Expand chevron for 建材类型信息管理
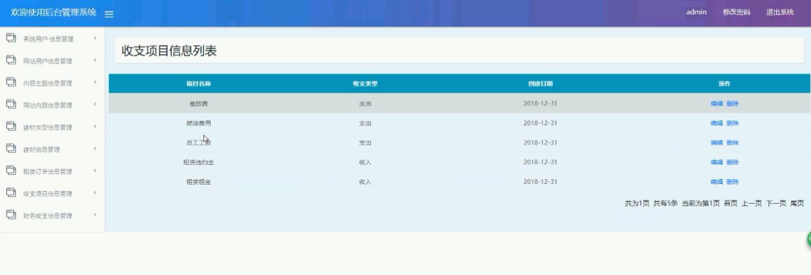Image resolution: width=811 pixels, height=275 pixels. click(x=95, y=127)
